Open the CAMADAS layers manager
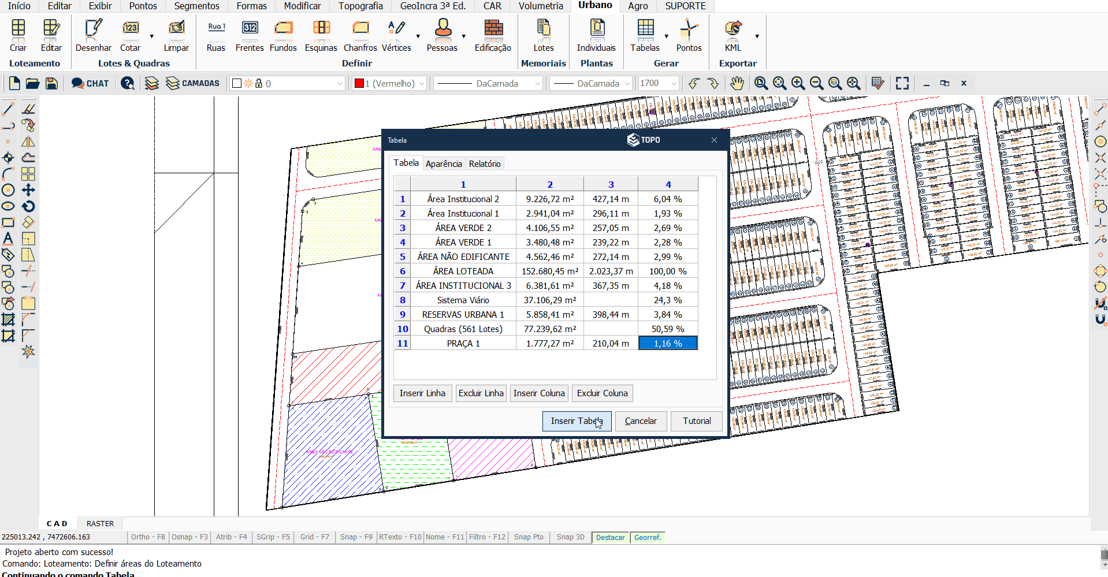Screen dimensions: 1108x577 [x=193, y=83]
